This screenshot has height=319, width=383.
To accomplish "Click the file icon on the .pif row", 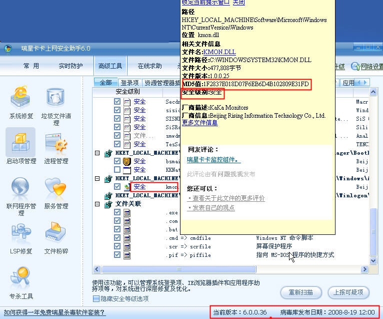I will pos(127,255).
